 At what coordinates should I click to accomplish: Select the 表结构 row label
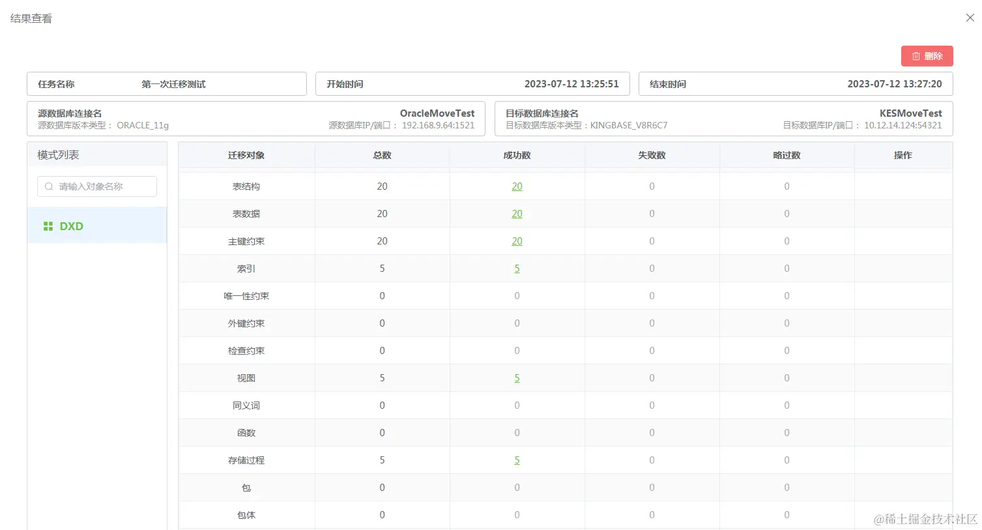point(246,186)
